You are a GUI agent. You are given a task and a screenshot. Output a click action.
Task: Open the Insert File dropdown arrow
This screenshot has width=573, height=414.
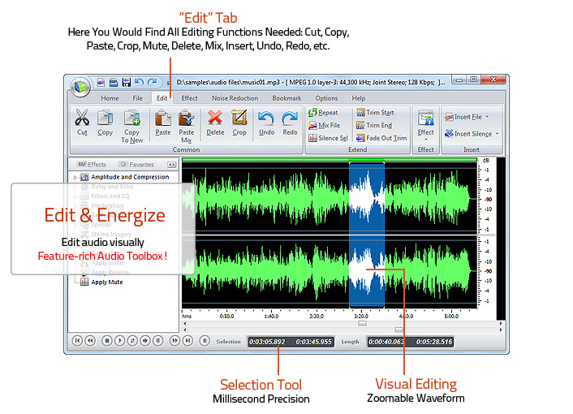tap(487, 117)
